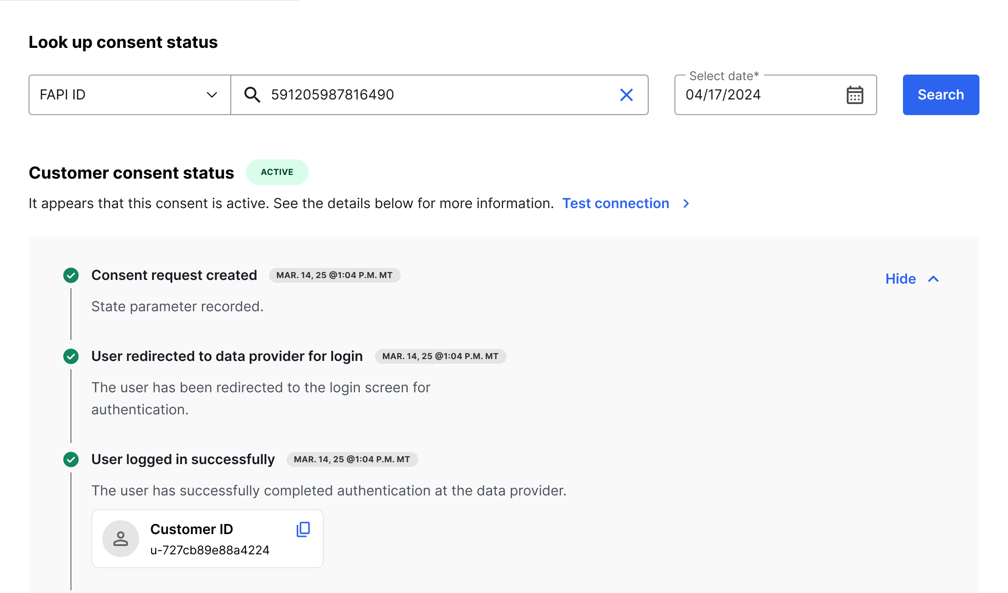
Task: Click the Customer ID card value
Action: click(x=210, y=550)
